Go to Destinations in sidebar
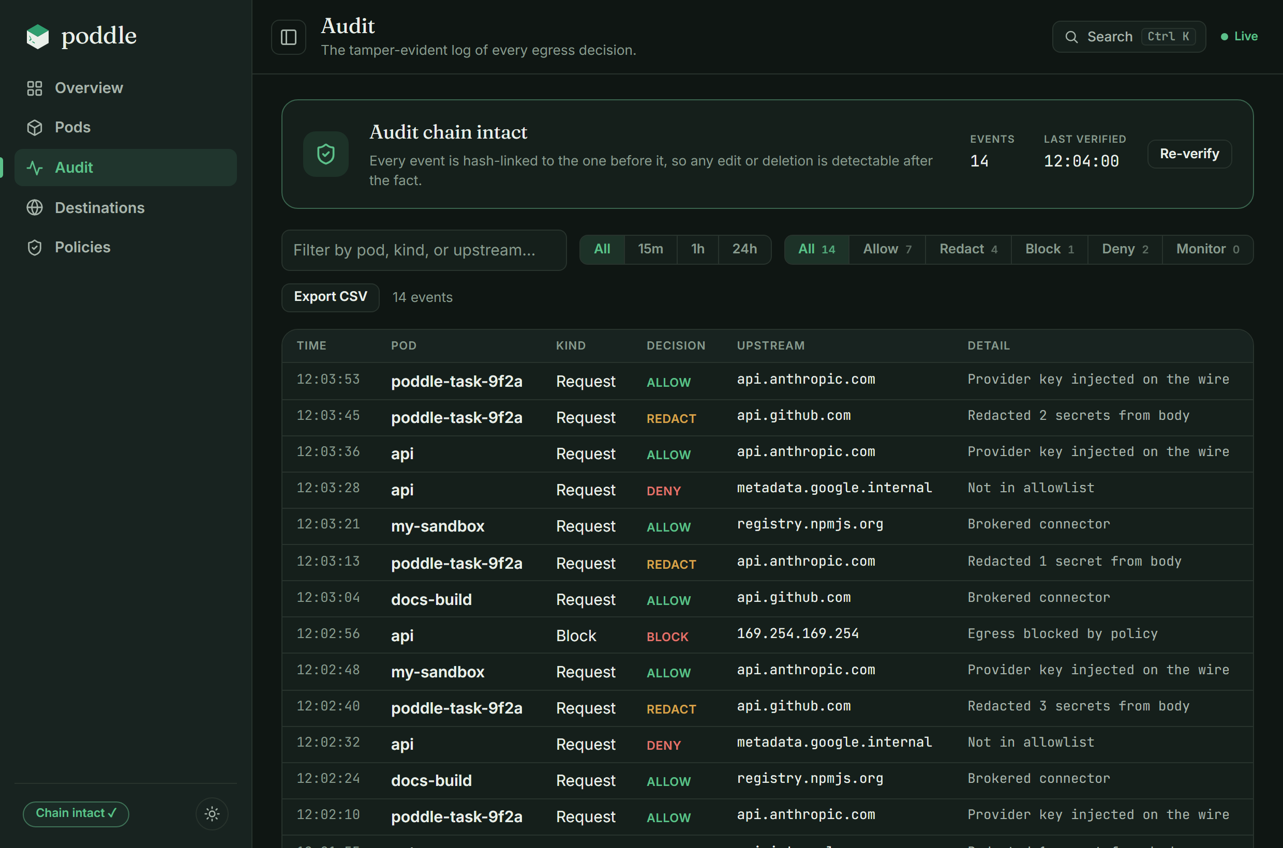 click(x=126, y=208)
